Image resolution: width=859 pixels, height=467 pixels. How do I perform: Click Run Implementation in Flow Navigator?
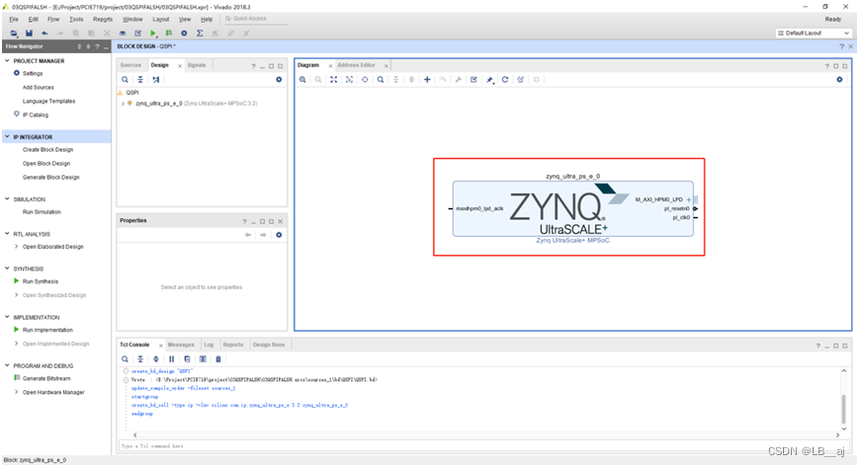point(47,330)
